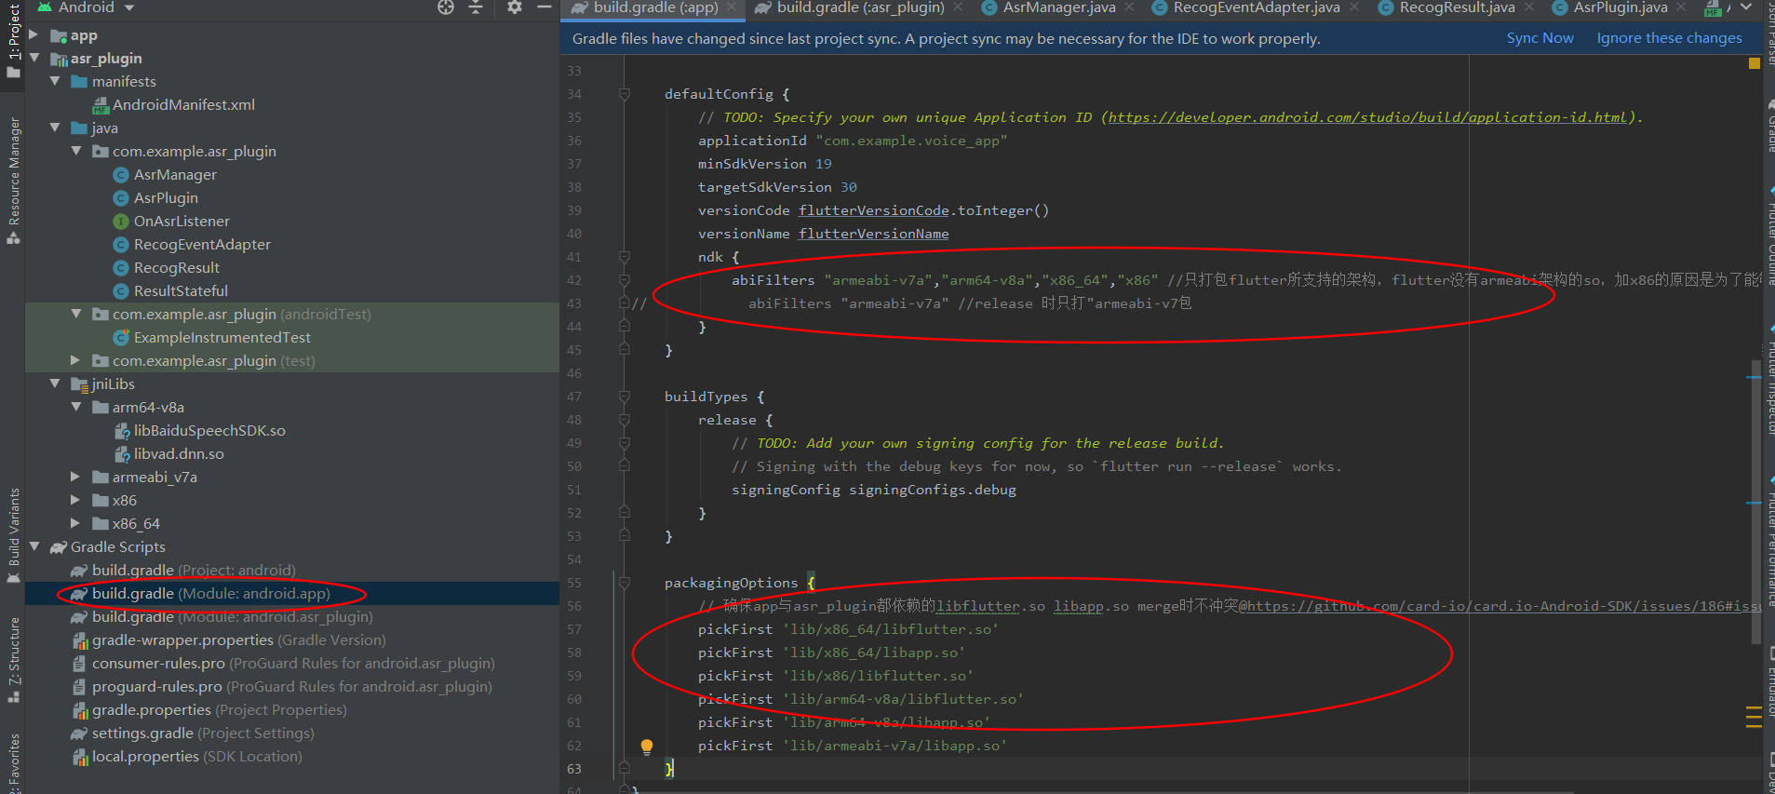Click Ignore these changes link
1775x794 pixels.
(1669, 38)
